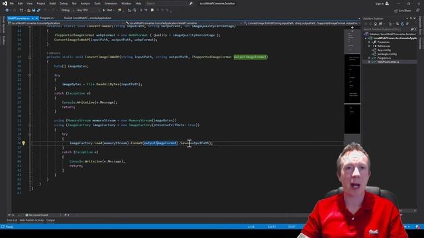The image size is (424, 238).
Task: Close the WebPConverter.cs tab
Action: [36, 18]
